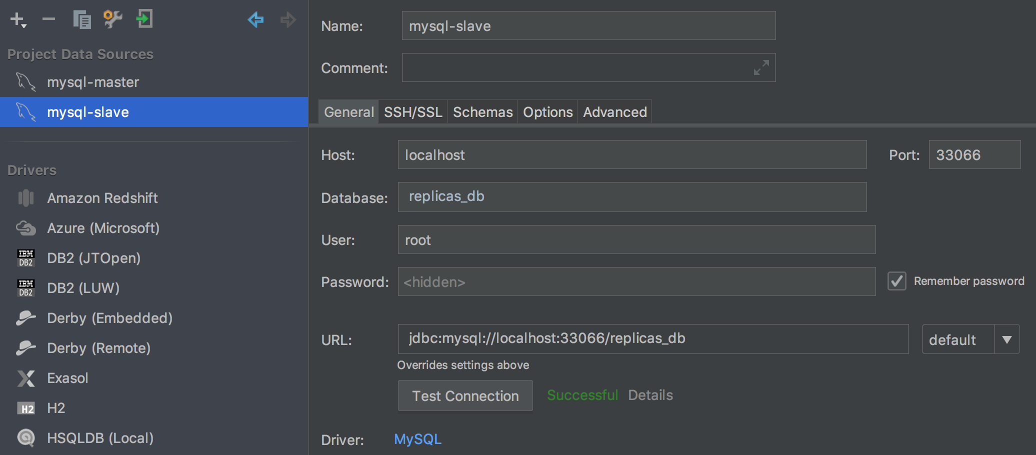This screenshot has height=455, width=1036.
Task: Focus the Database input field
Action: 632,197
